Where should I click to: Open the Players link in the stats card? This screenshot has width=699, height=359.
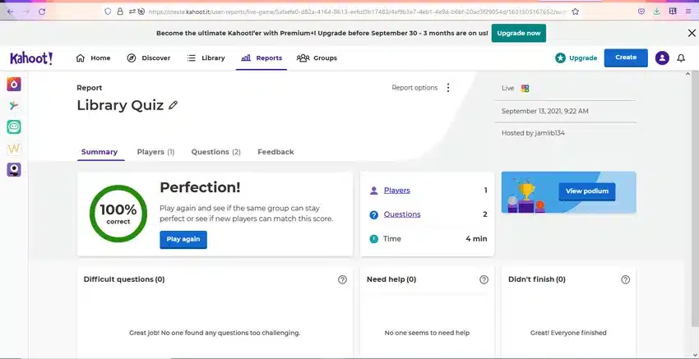point(396,191)
